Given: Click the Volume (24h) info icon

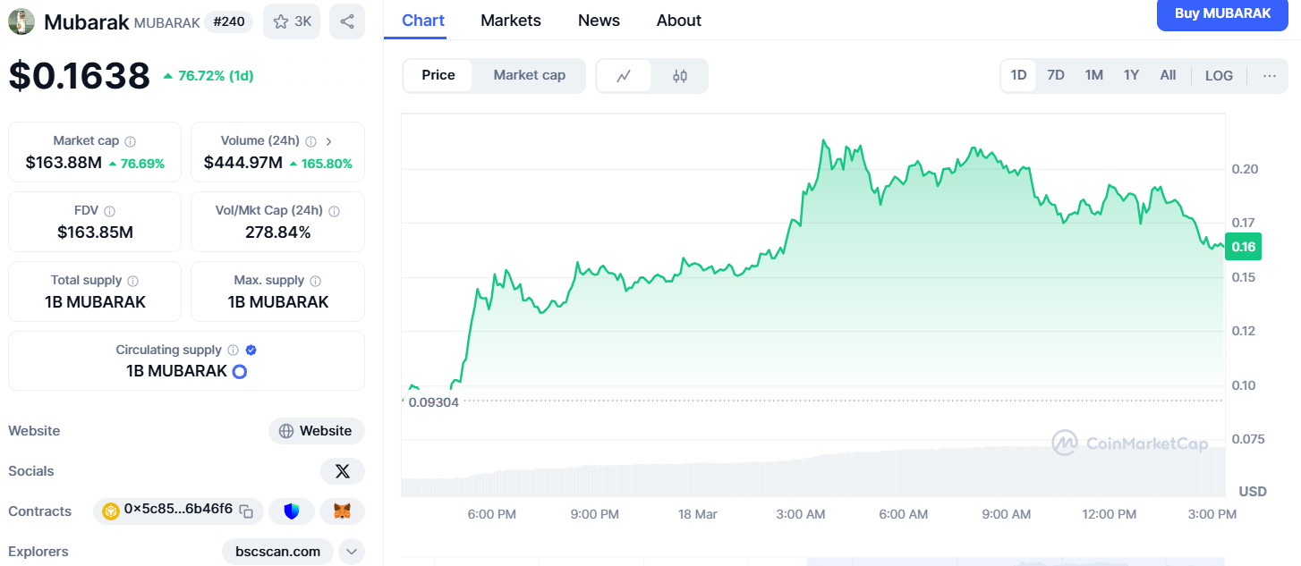Looking at the screenshot, I should tap(310, 141).
